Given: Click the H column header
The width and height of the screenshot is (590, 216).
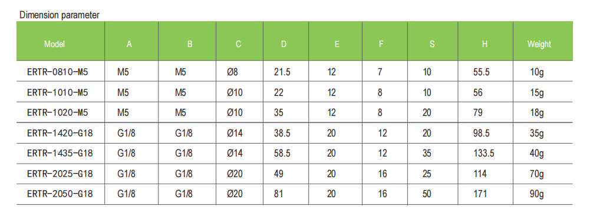Looking at the screenshot, I should click(484, 44).
